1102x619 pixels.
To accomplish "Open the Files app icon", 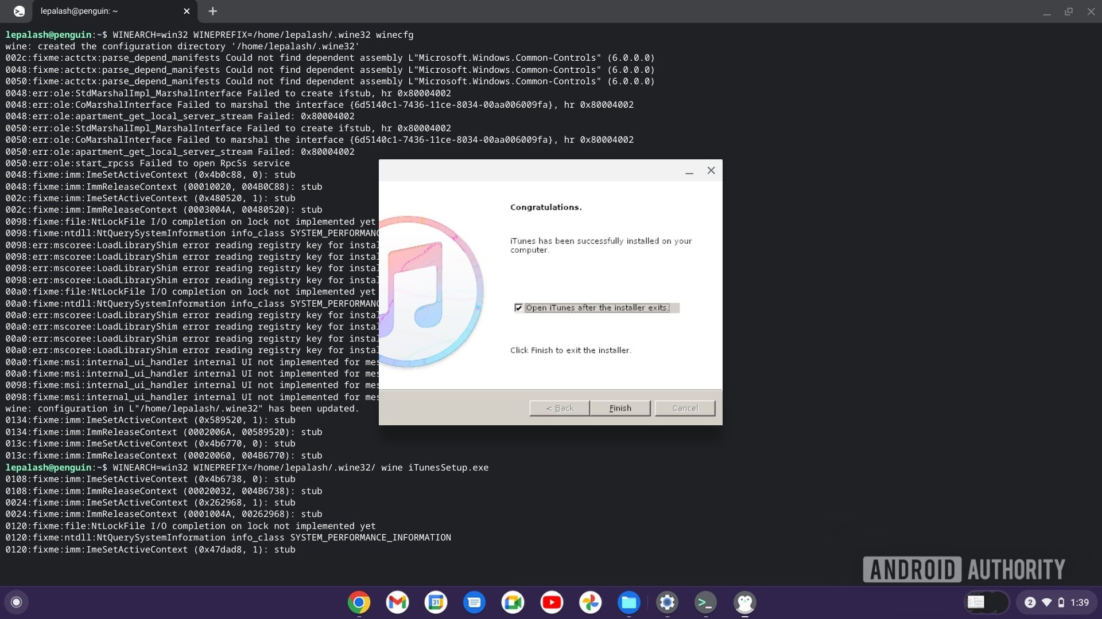I will click(628, 602).
